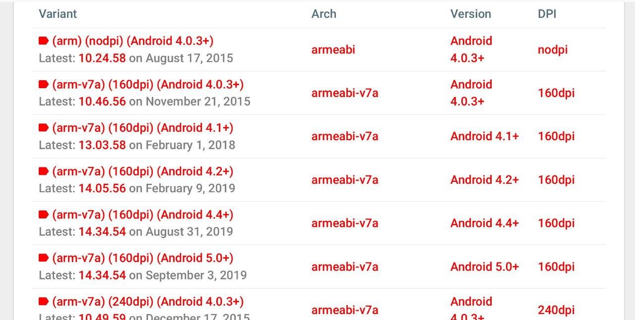Click tag icon for the 240dpi Android 4.0.3+ variant
The width and height of the screenshot is (635, 320).
pyautogui.click(x=44, y=302)
